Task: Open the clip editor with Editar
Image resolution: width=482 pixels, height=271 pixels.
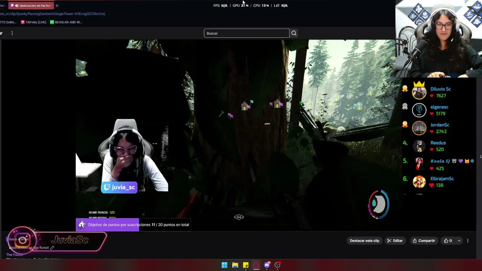Action: tap(395, 241)
